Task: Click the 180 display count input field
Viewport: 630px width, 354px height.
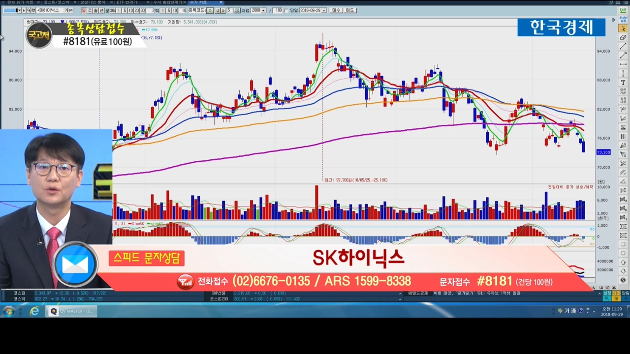Action: (x=278, y=10)
